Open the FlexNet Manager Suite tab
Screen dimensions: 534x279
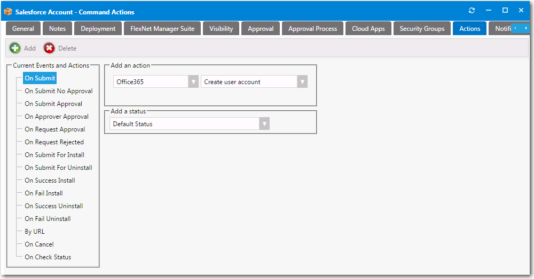[162, 29]
